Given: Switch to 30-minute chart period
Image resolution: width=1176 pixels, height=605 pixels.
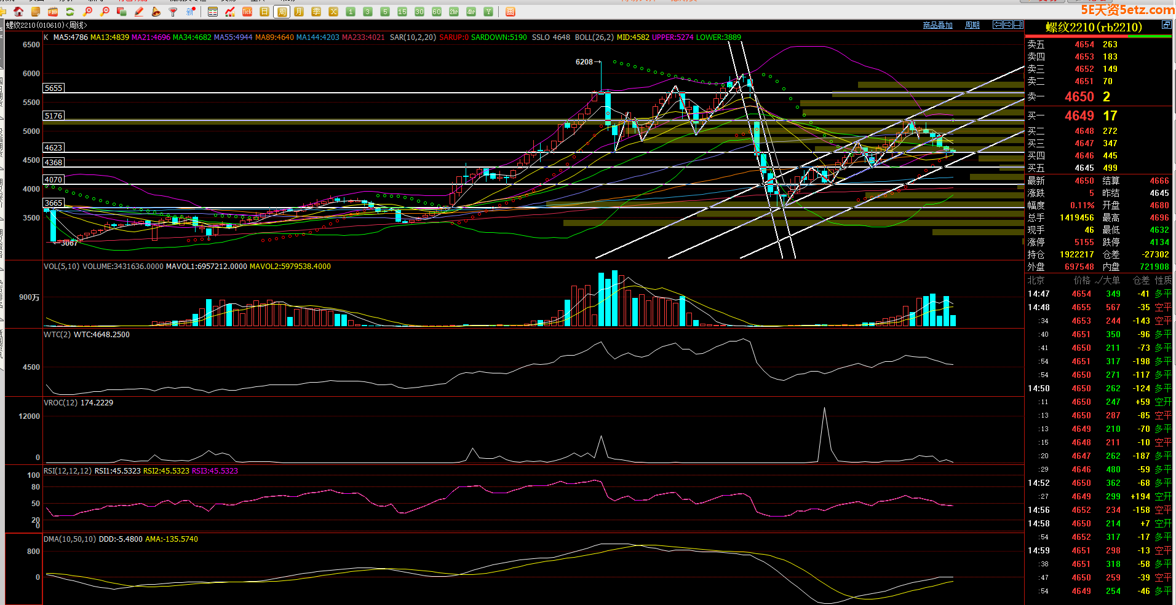Looking at the screenshot, I should [419, 12].
